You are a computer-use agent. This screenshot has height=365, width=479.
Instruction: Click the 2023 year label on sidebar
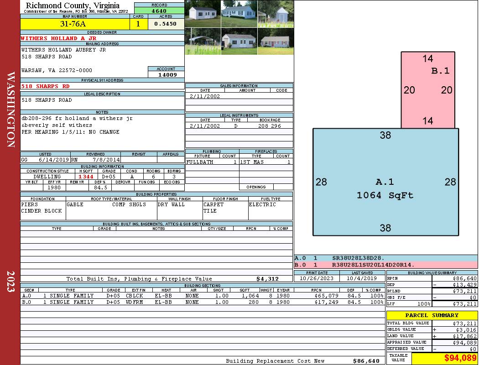point(11,282)
